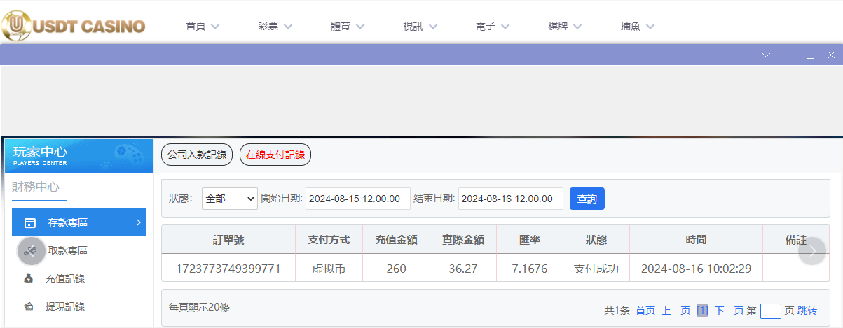Image resolution: width=843 pixels, height=328 pixels.
Task: Expand the 首頁 navigation menu
Action: [x=203, y=27]
